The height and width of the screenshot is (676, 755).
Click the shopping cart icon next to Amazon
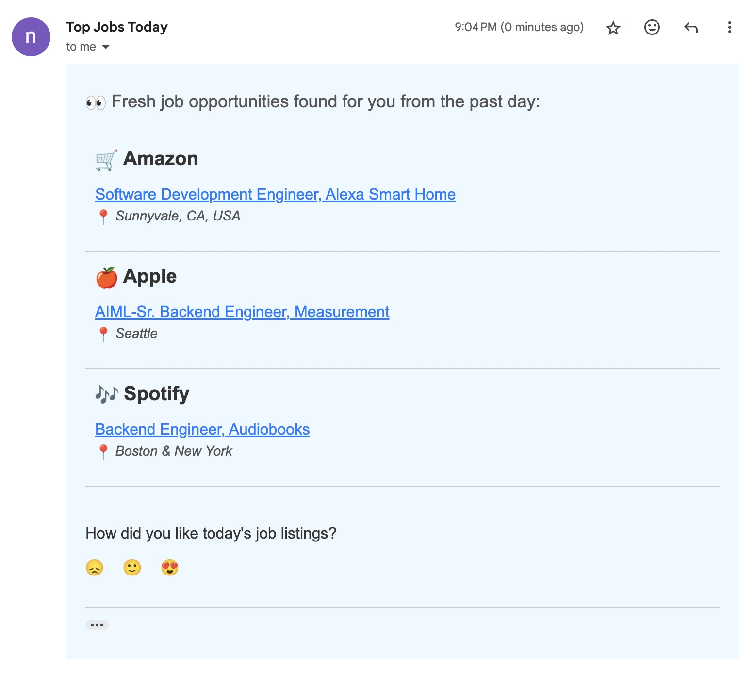point(106,159)
